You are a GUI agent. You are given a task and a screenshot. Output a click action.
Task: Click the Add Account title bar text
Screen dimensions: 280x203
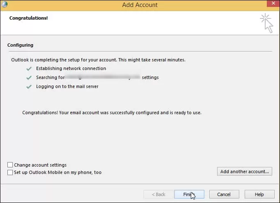click(140, 5)
